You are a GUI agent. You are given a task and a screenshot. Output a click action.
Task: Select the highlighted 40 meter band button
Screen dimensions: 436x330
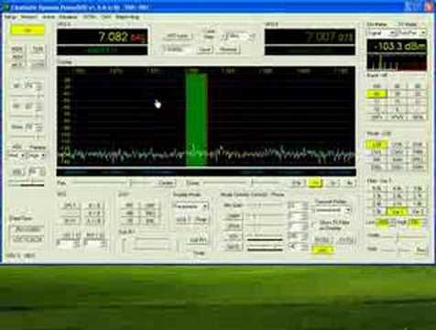376,94
